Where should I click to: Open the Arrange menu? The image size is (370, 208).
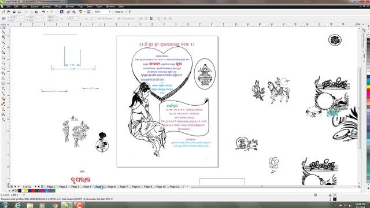[46, 6]
